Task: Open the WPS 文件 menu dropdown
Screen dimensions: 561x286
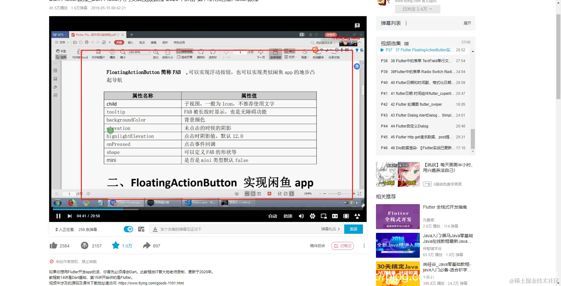Action: 62,42
